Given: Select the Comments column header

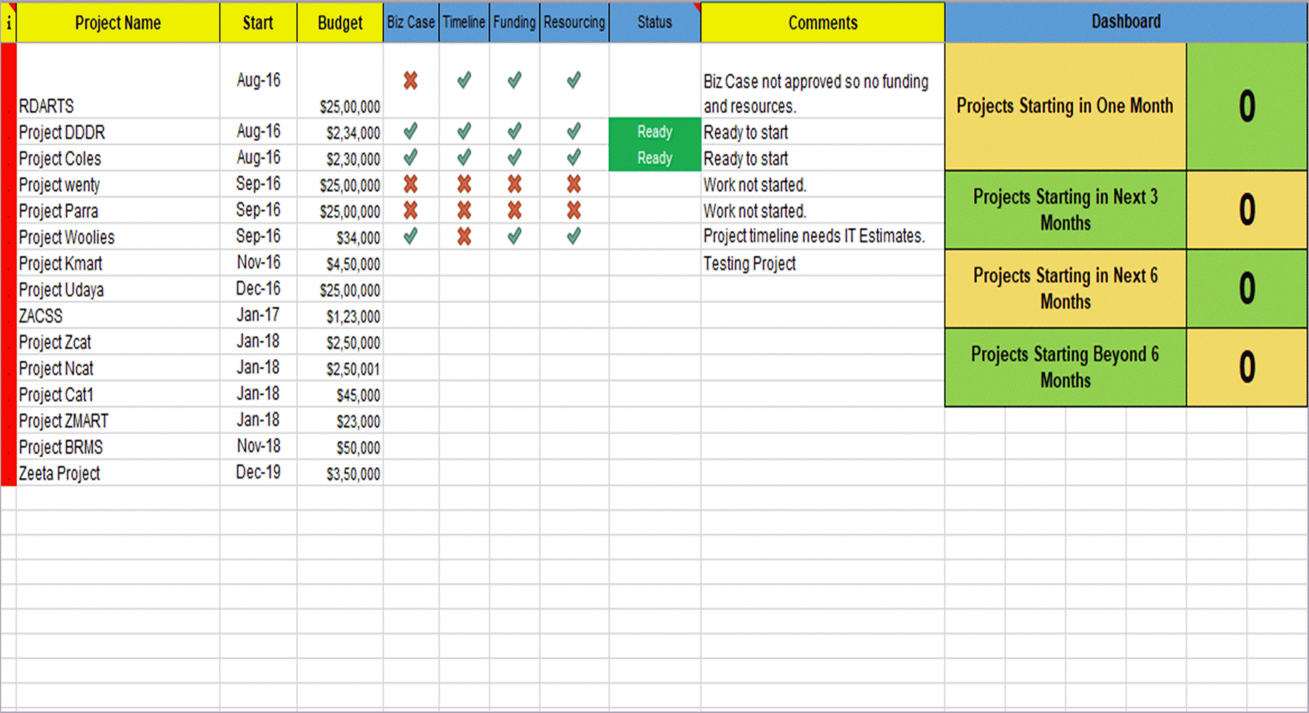Looking at the screenshot, I should (822, 23).
